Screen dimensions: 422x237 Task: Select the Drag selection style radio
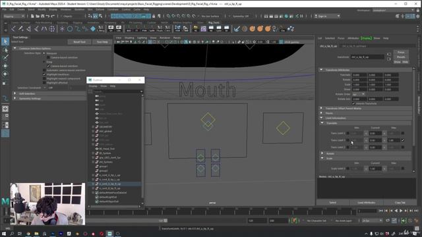[44, 62]
